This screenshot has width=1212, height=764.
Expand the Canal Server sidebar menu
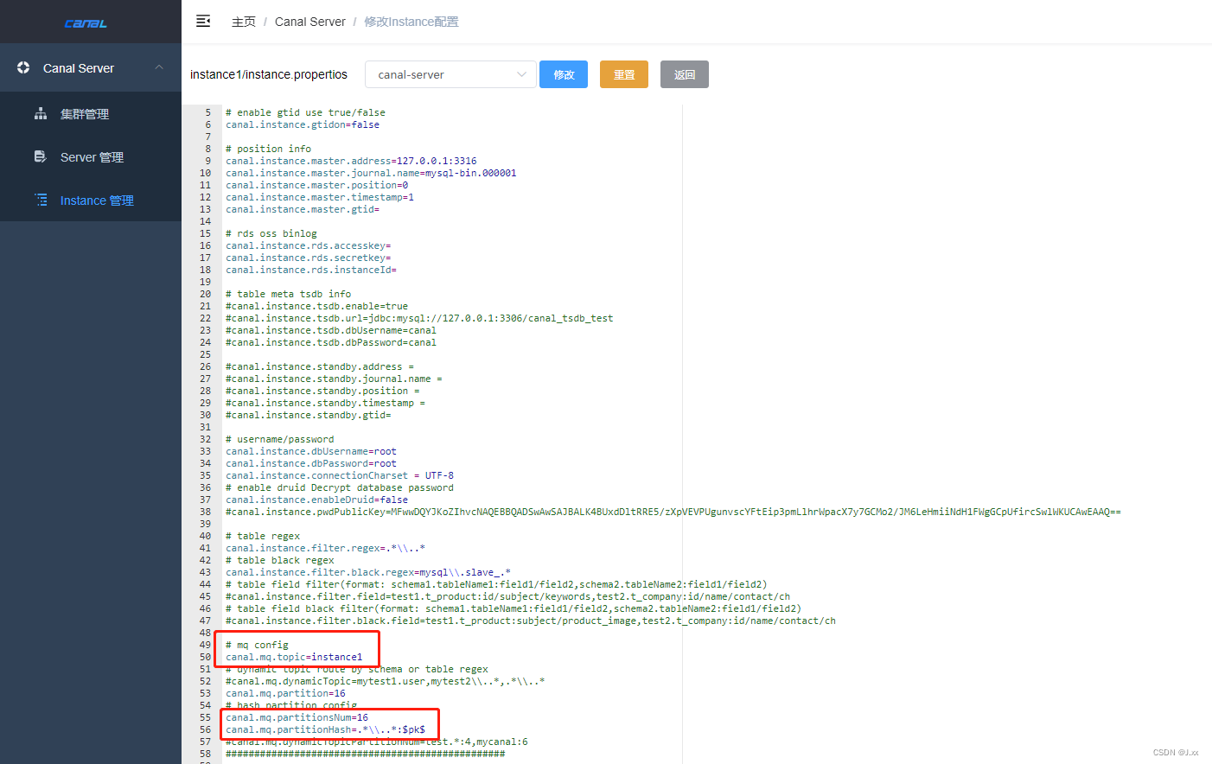point(91,67)
